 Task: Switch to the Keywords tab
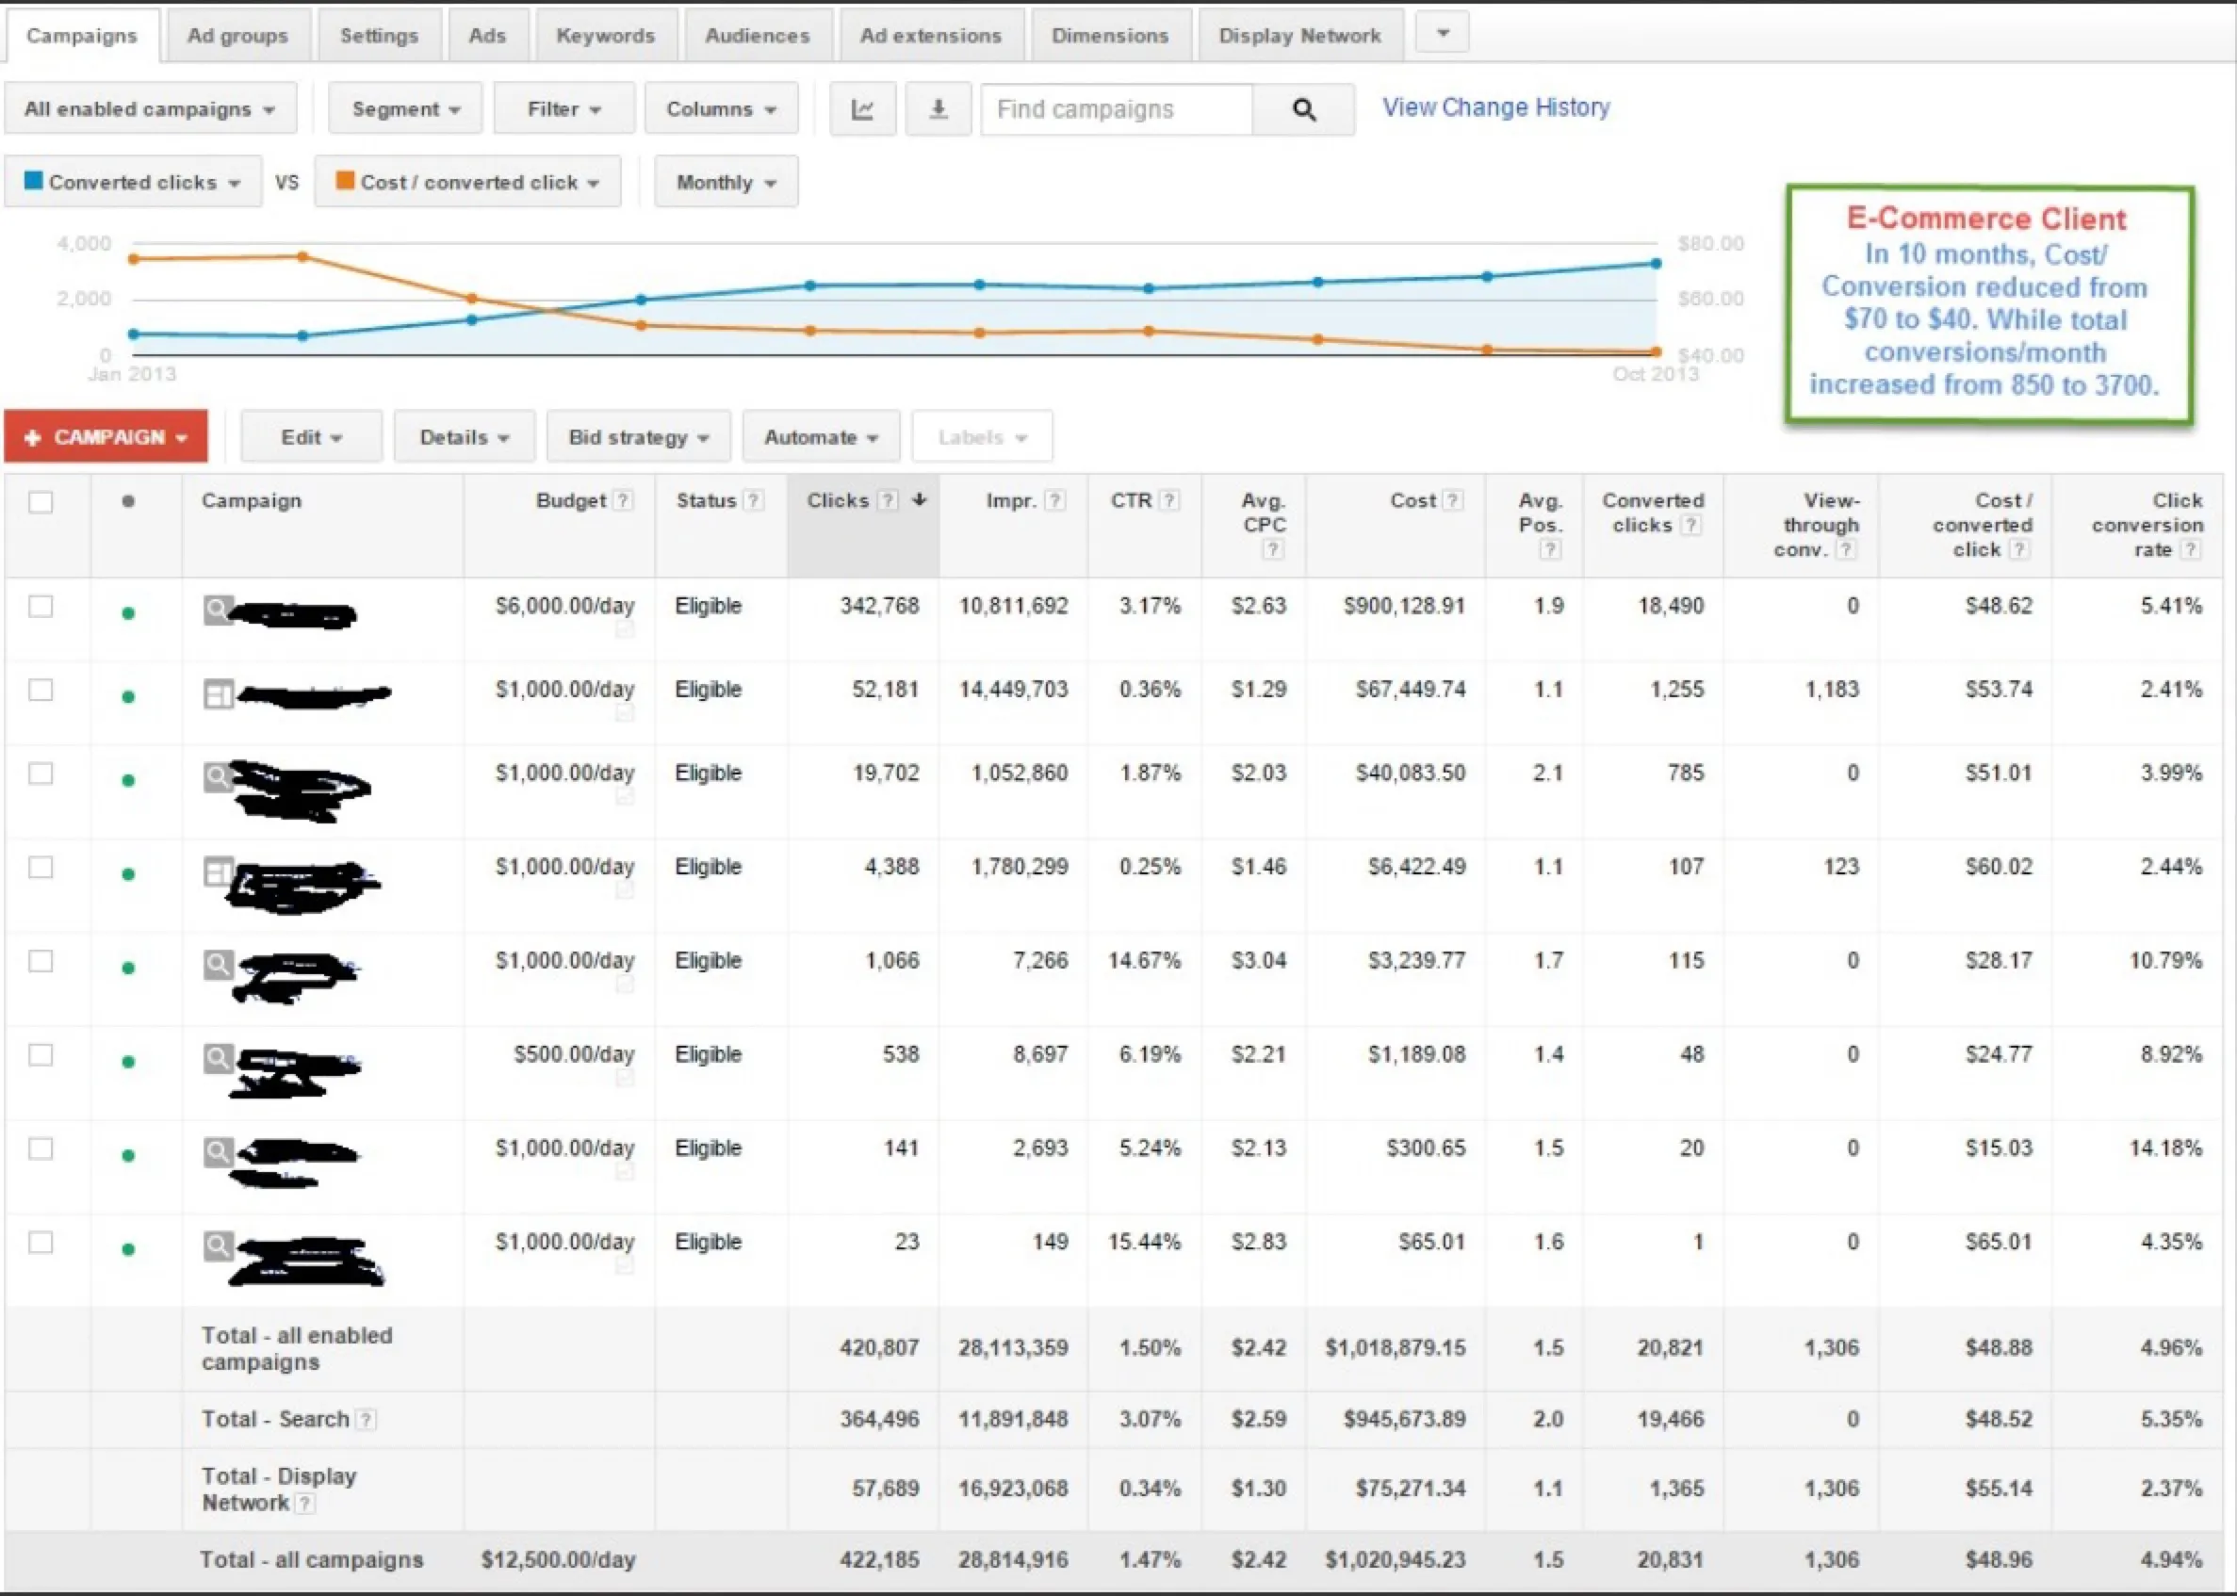point(606,36)
